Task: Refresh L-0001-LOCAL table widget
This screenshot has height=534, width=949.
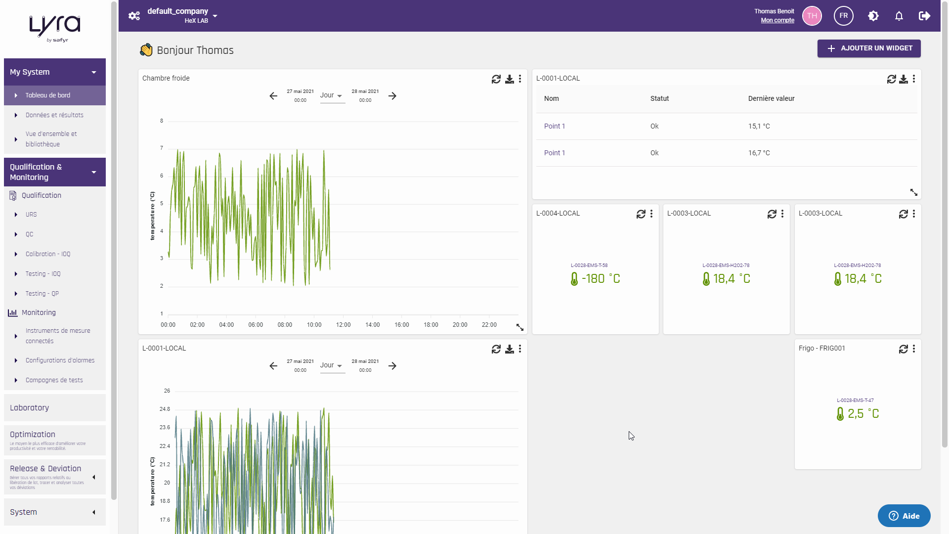Action: point(892,79)
